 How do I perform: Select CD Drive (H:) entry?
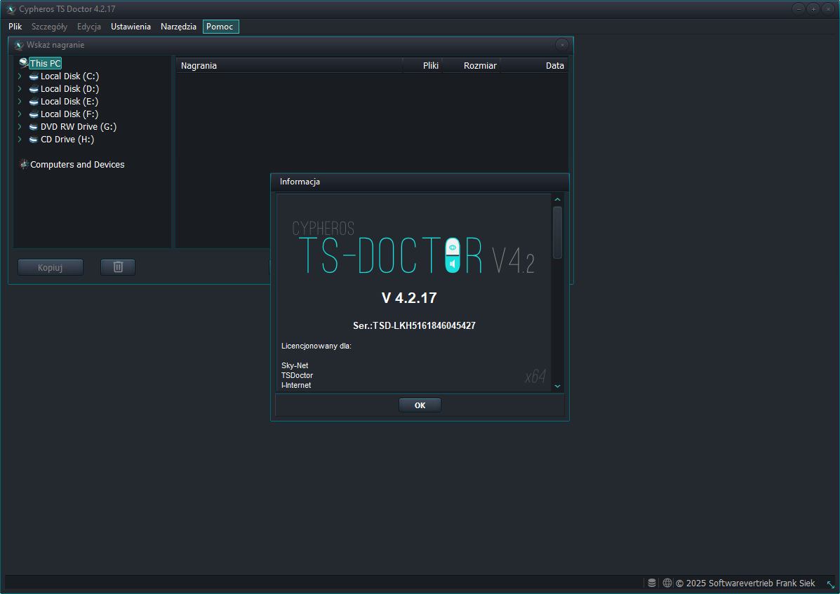tap(67, 139)
